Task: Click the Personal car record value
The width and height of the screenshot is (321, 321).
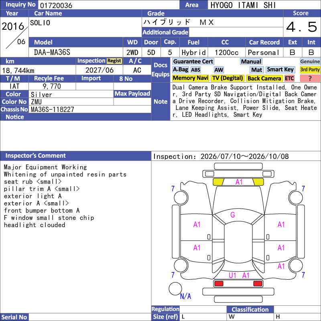Action: 264,53
